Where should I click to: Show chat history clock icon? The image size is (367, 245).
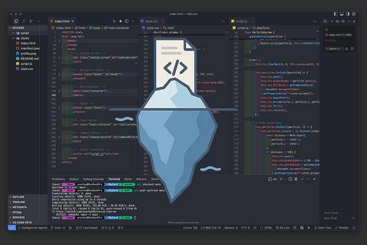point(343,21)
